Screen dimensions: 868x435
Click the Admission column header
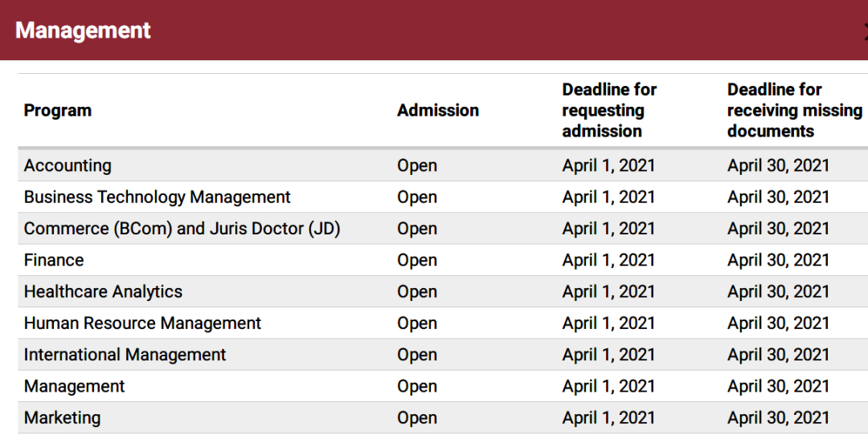(x=438, y=111)
